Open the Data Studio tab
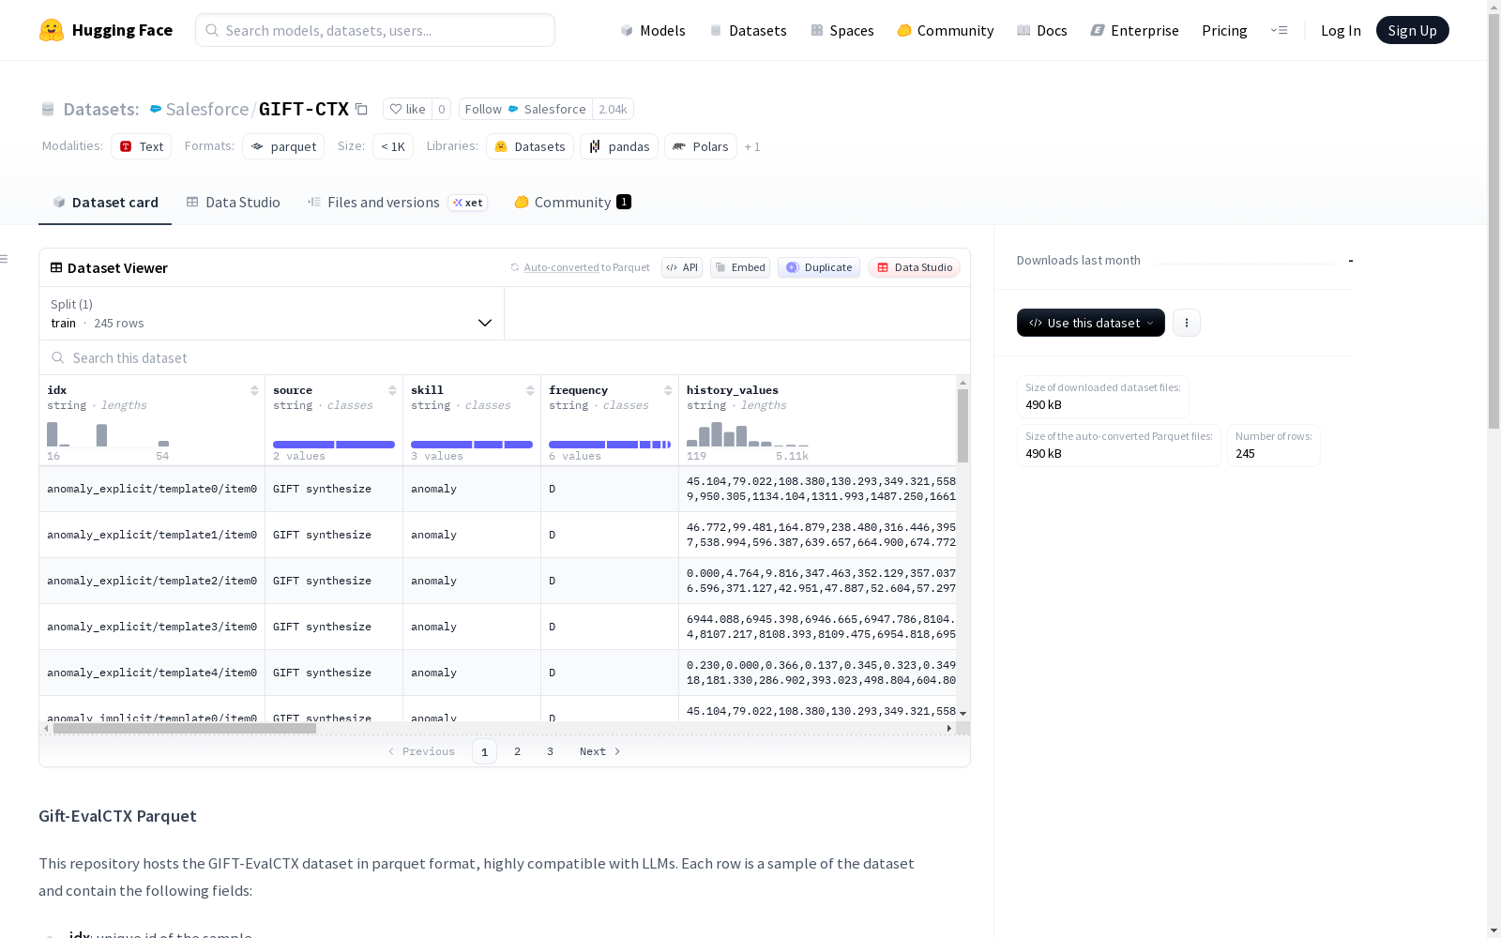This screenshot has height=938, width=1501. point(233,203)
